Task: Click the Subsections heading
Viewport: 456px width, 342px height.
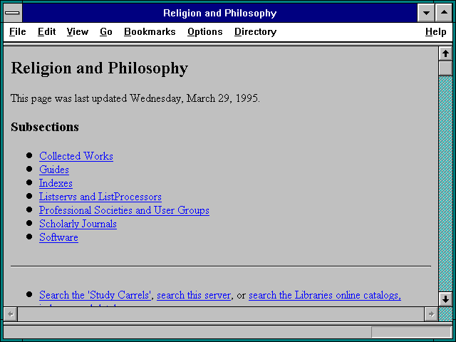Action: 45,127
